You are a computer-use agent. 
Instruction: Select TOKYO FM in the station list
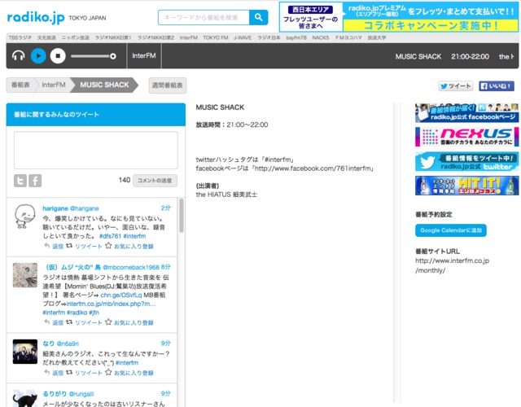[215, 37]
